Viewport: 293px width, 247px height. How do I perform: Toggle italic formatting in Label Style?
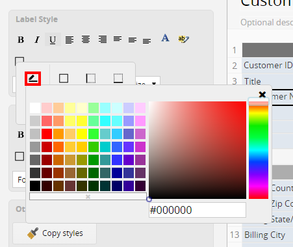[37, 40]
